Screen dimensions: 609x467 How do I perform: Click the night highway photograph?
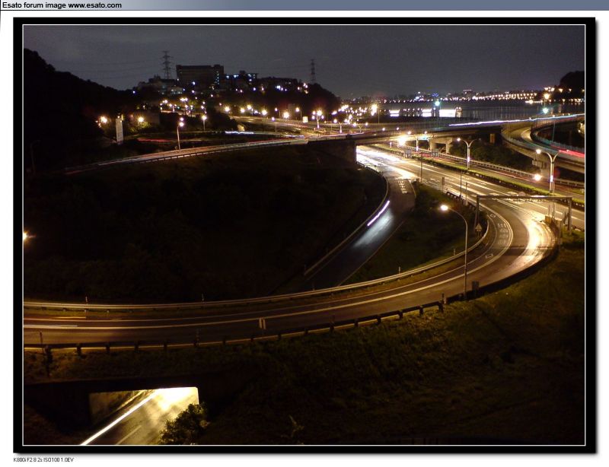point(304,235)
